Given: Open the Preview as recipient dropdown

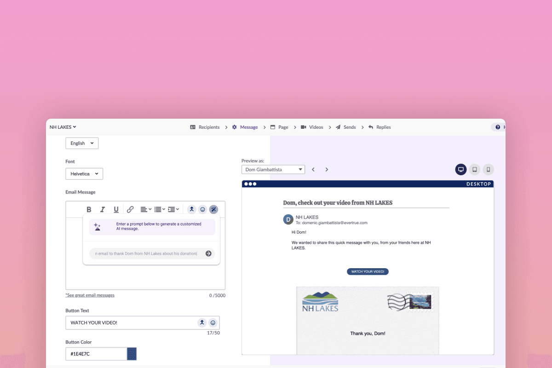Looking at the screenshot, I should click(273, 169).
